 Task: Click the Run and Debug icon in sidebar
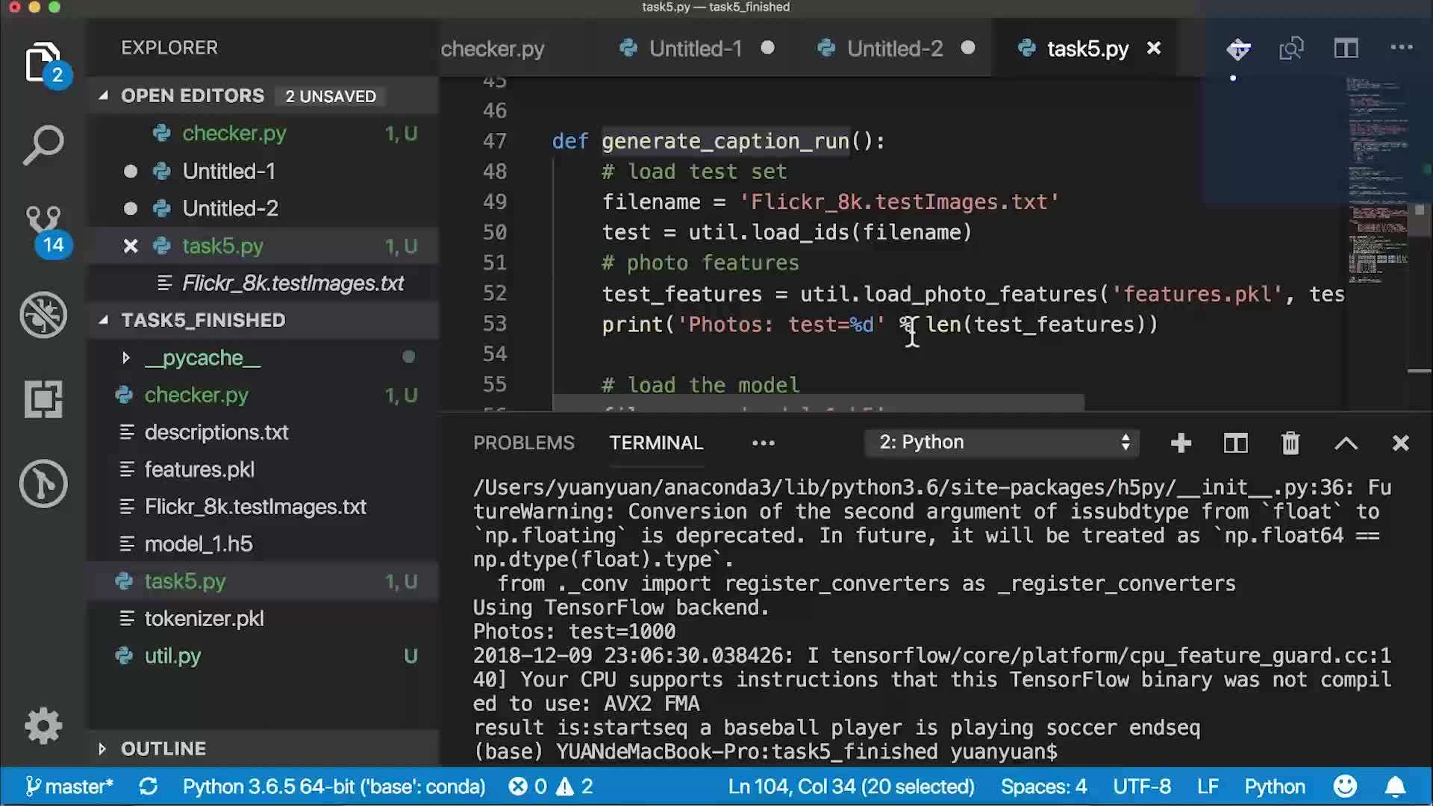click(43, 315)
